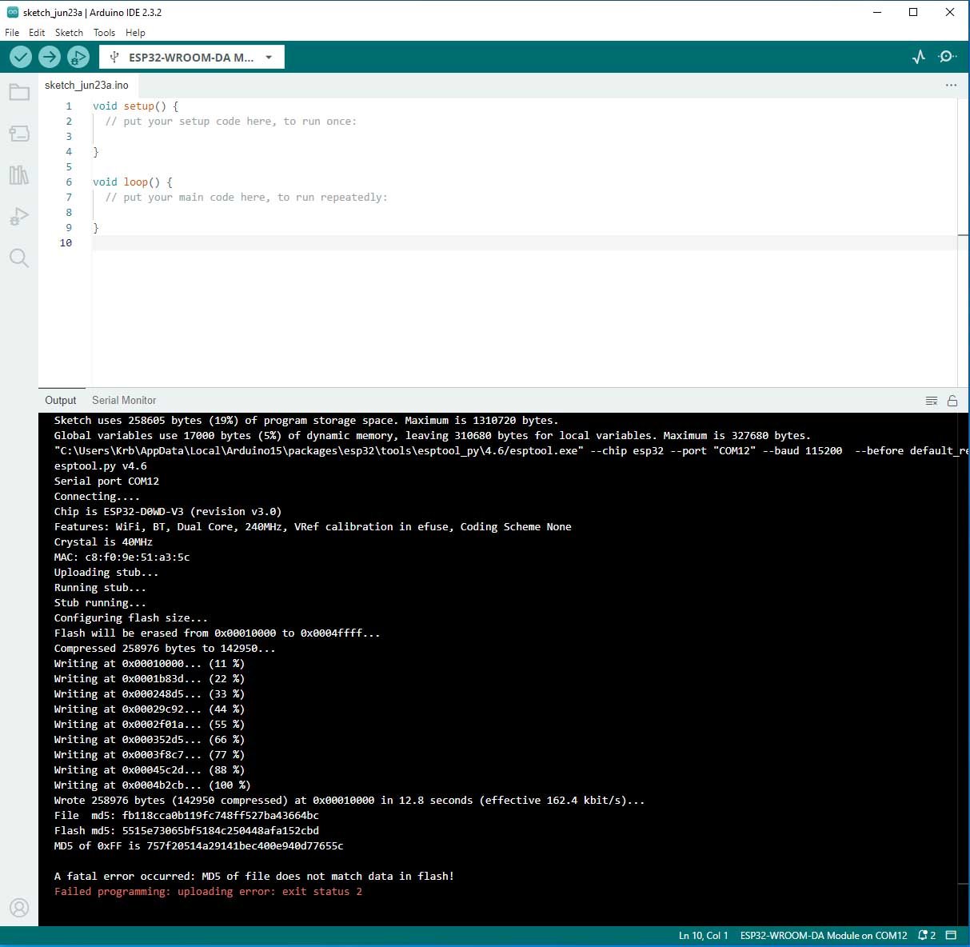Clear the output with the lines icon

(x=932, y=401)
